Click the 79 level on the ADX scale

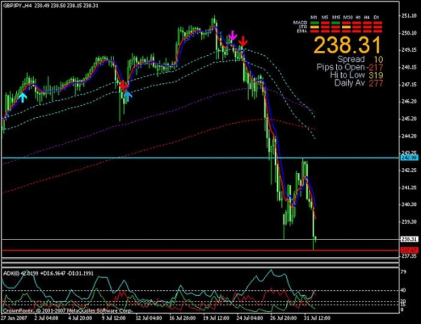(x=403, y=272)
